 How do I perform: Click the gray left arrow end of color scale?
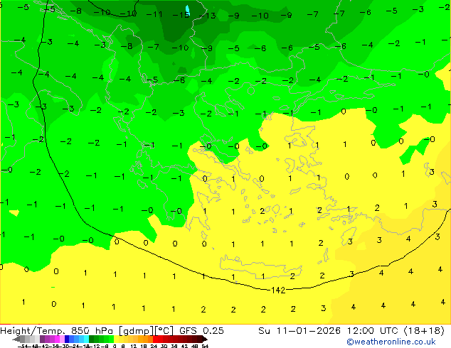(16, 339)
